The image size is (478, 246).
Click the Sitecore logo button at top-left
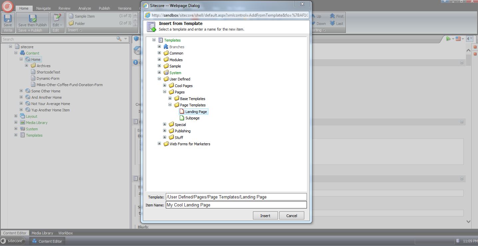[x=8, y=6]
